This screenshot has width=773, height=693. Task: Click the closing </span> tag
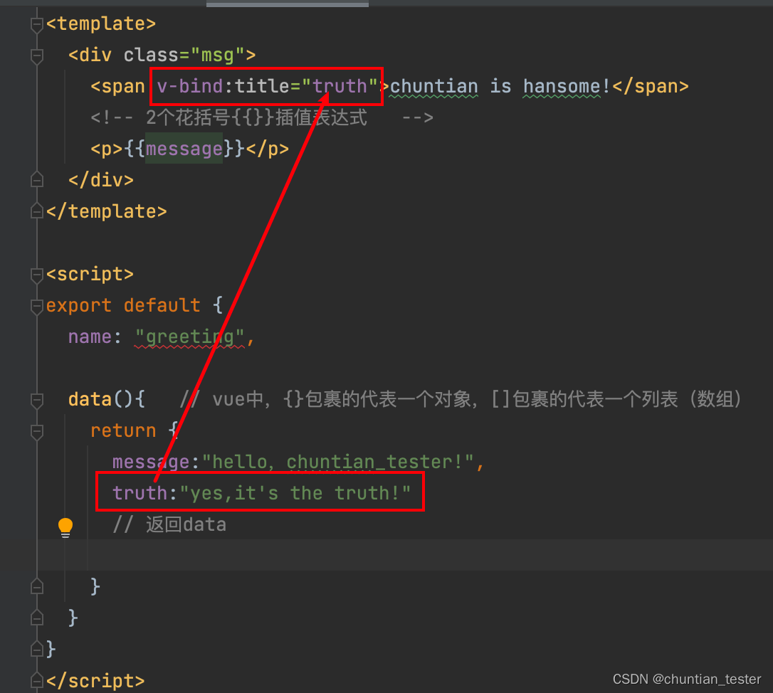point(651,86)
